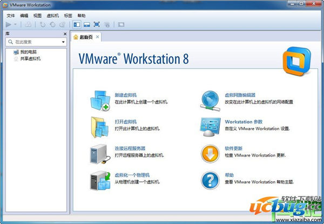
Task: Click text 改变在此计算机上的虚拟机的网络配置
Action: [x=259, y=102]
